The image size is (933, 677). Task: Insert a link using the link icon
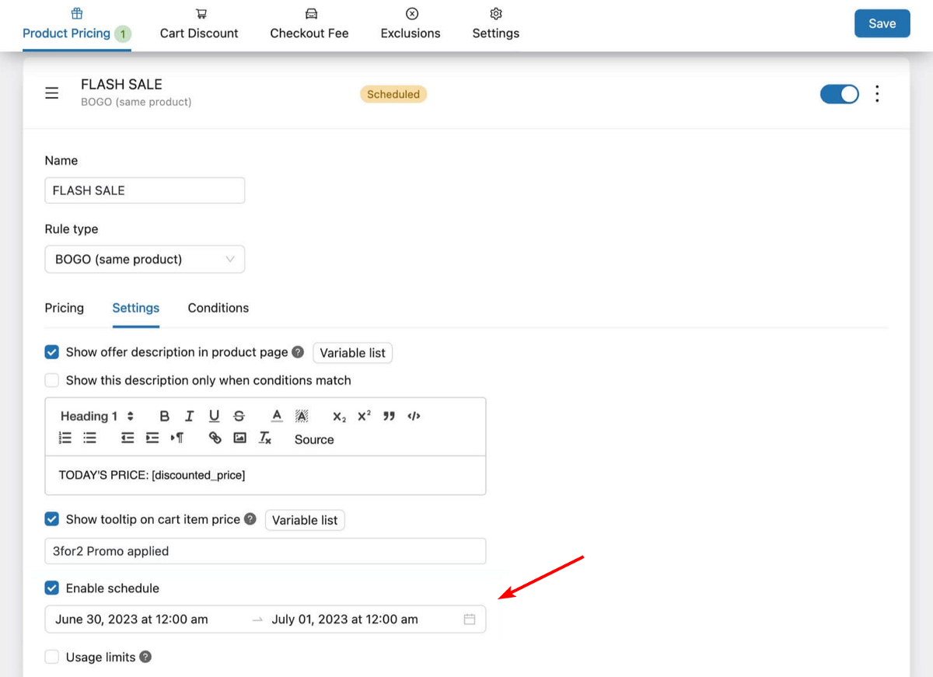click(215, 438)
